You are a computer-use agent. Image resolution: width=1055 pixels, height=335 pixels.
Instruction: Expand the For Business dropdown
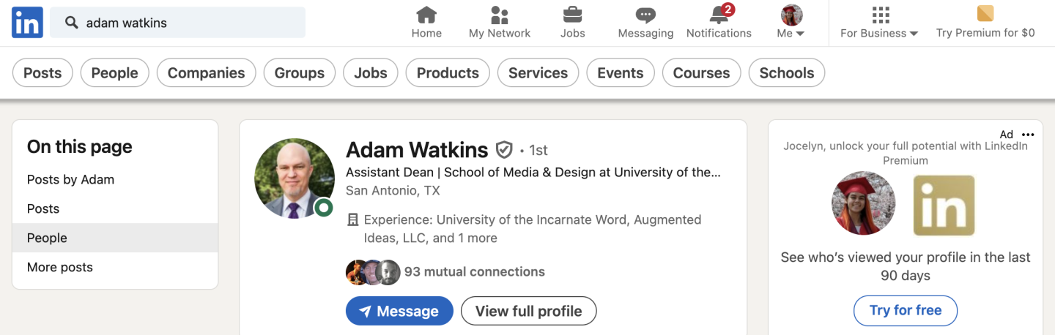coord(879,23)
